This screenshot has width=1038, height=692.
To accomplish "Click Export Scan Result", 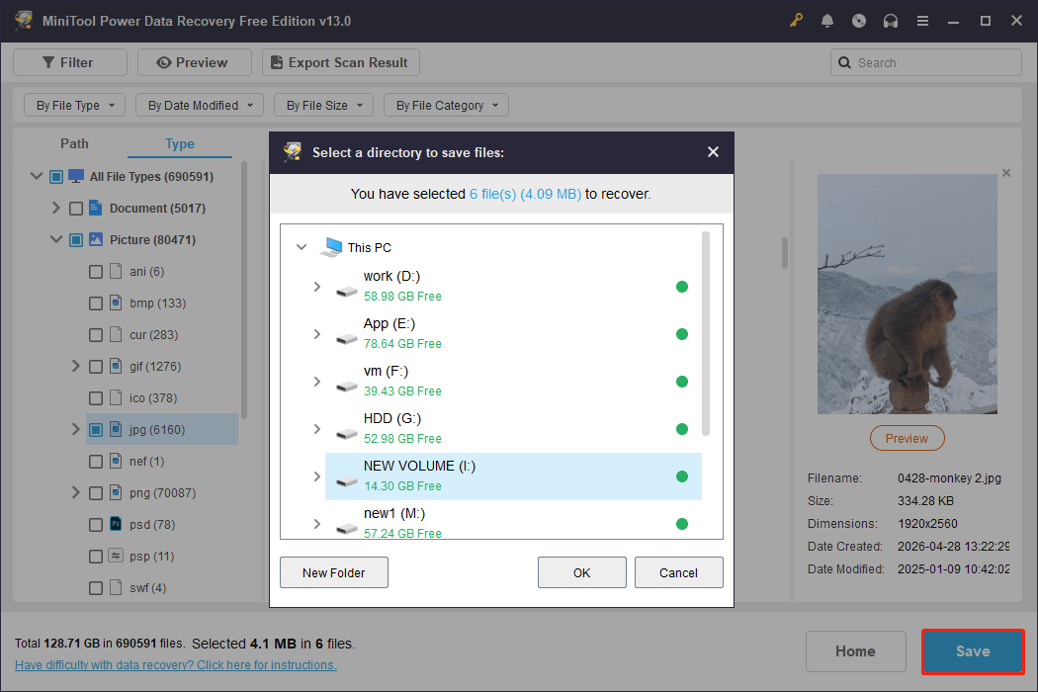I will 341,62.
